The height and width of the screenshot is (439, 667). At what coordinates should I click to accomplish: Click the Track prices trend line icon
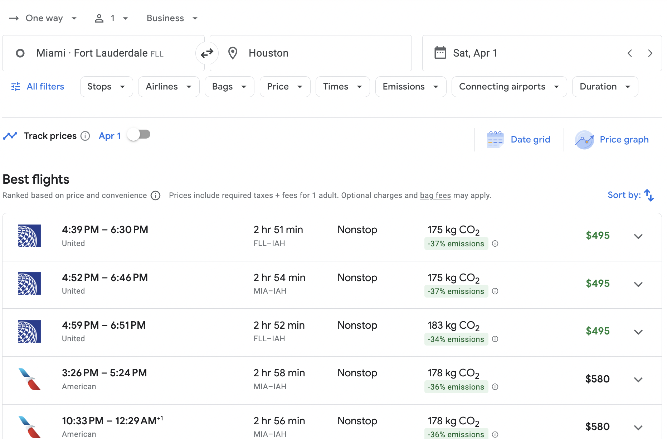[x=10, y=136]
